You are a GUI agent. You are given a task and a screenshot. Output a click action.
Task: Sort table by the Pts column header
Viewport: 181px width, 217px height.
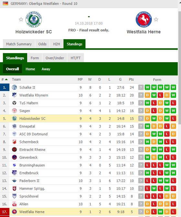click(131, 79)
